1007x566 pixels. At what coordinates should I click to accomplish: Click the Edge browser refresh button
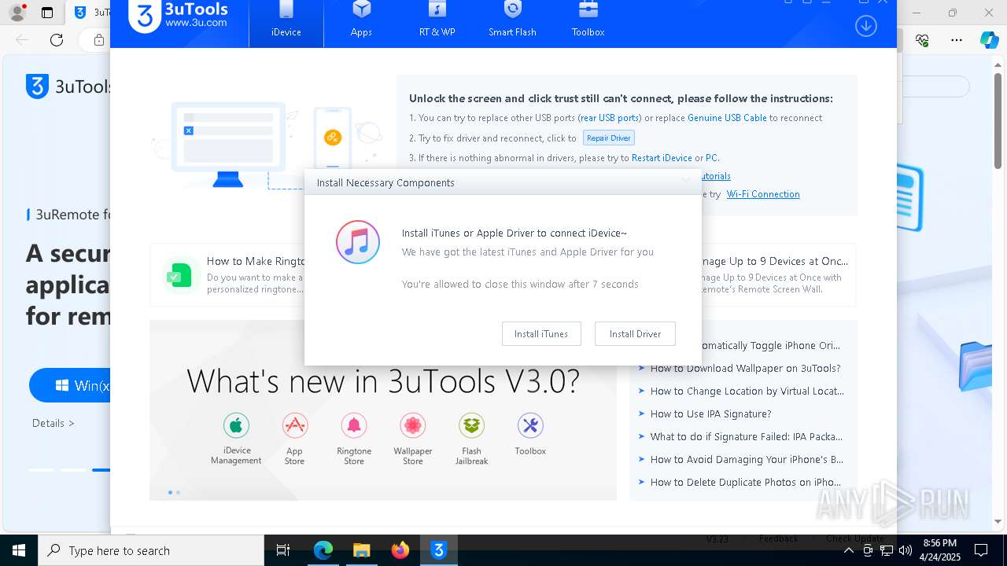click(57, 40)
